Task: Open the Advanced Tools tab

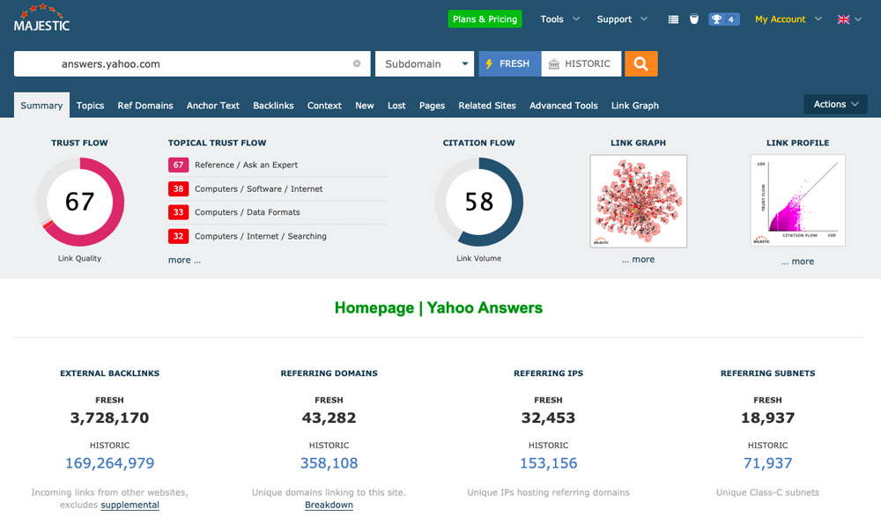Action: click(x=564, y=106)
